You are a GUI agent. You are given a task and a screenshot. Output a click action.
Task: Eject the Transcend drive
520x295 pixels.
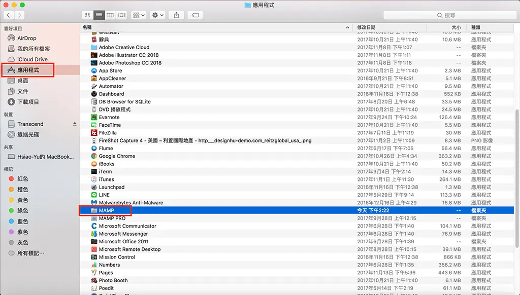click(75, 124)
